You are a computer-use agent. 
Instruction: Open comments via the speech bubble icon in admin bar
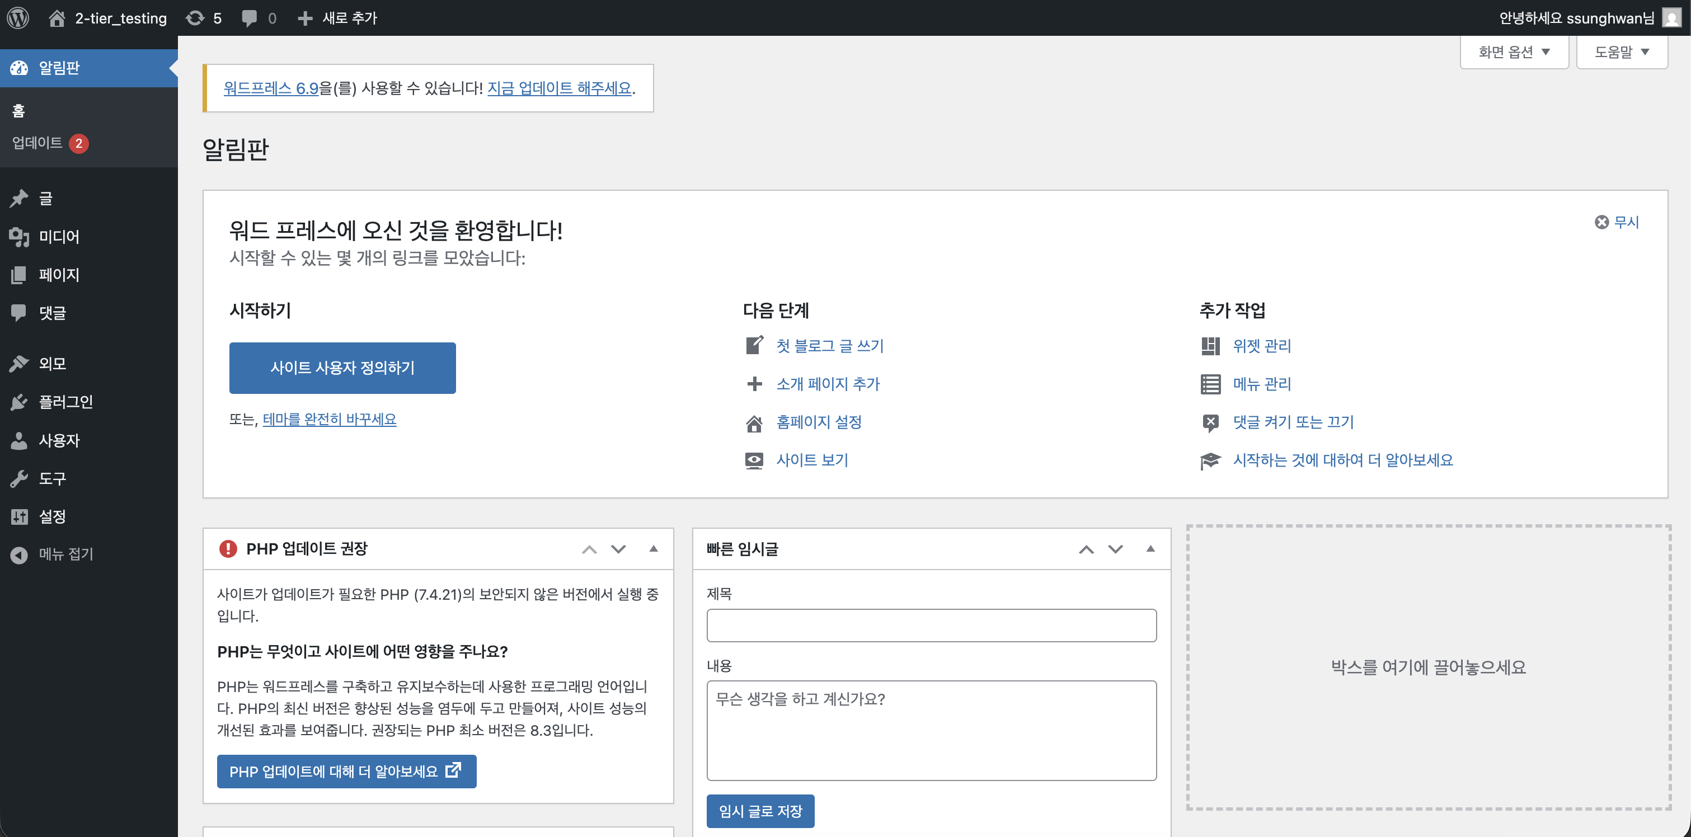(249, 18)
